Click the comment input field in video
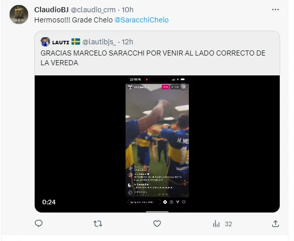This screenshot has width=294, height=241. (x=144, y=202)
